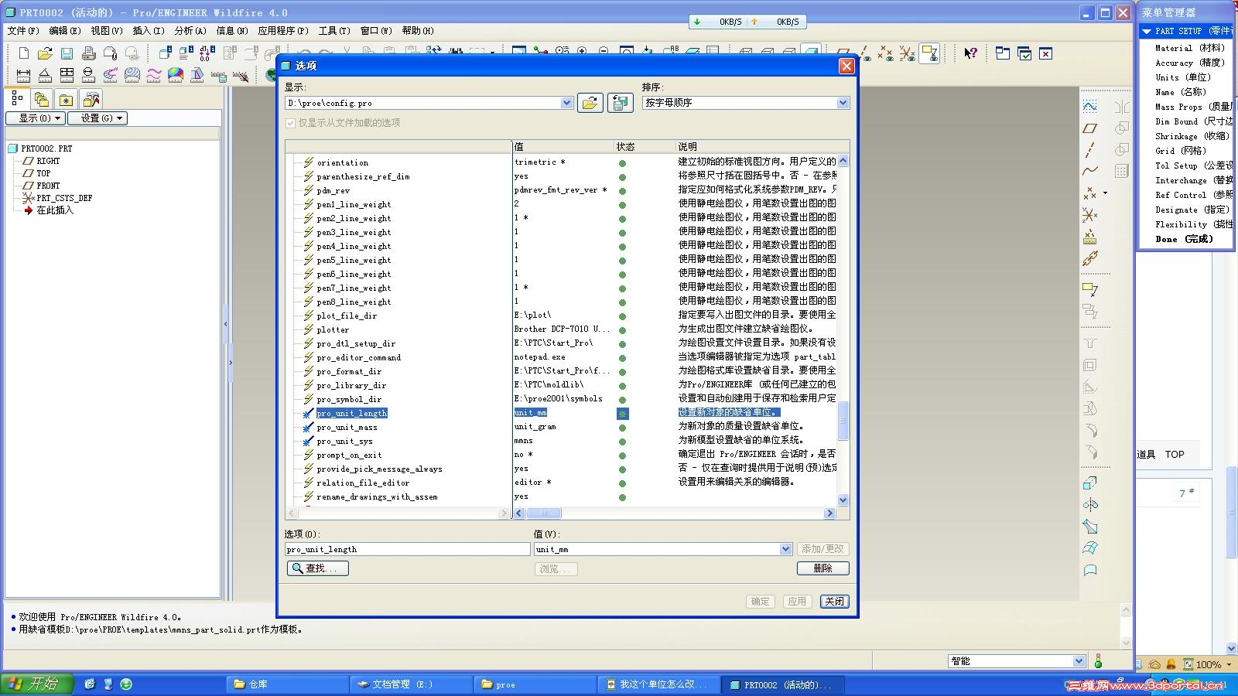This screenshot has height=696, width=1238.
Task: Click Done in PART SETUP menu
Action: (x=1184, y=239)
